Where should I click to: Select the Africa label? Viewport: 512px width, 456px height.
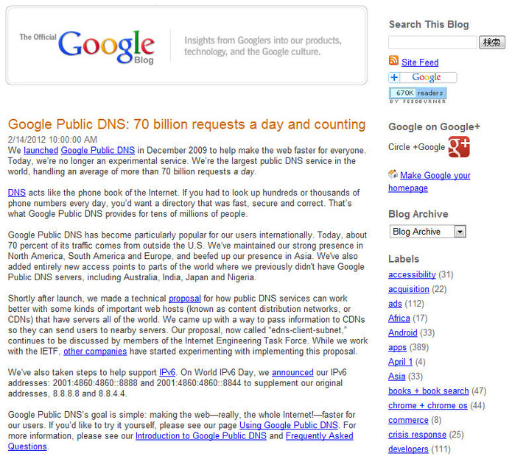(x=399, y=318)
